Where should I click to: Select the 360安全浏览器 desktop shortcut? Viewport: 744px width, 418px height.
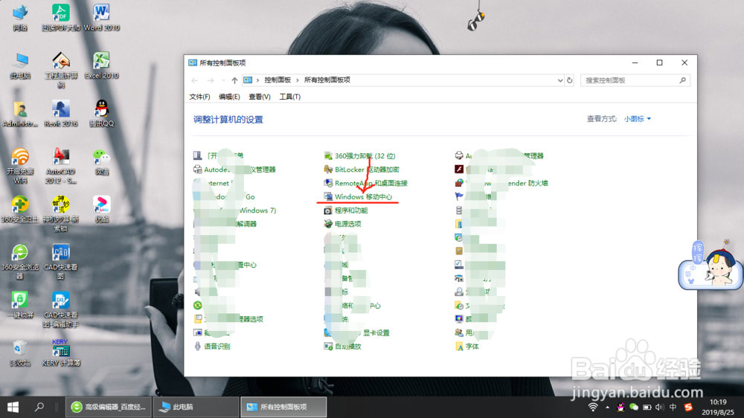tap(20, 261)
